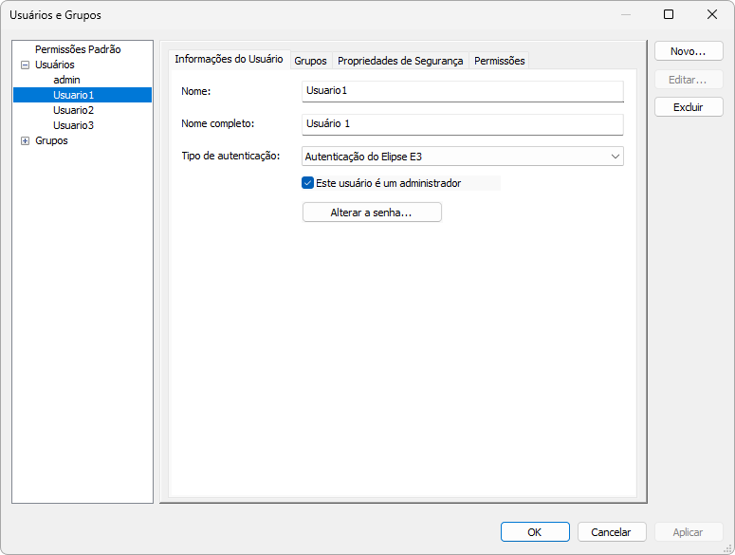Click the Cancelar button
Screen dimensions: 735x555
click(612, 532)
